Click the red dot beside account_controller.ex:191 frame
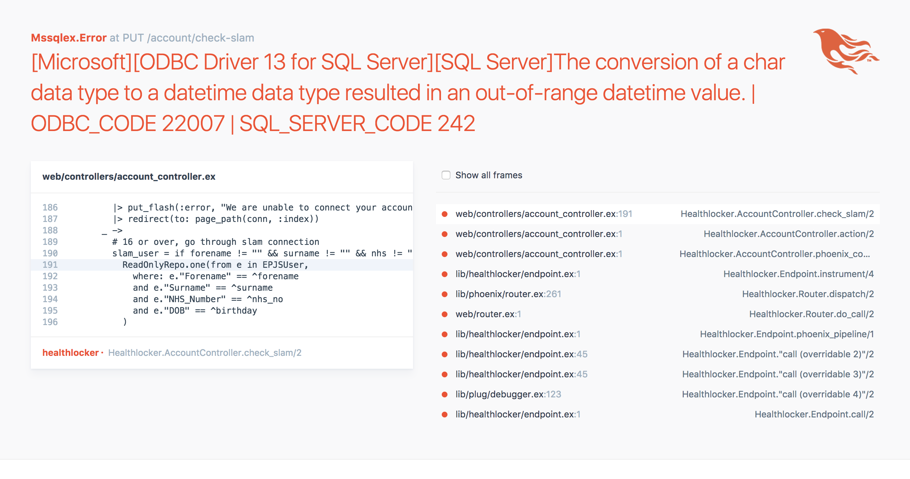Image resolution: width=910 pixels, height=479 pixels. coord(445,214)
